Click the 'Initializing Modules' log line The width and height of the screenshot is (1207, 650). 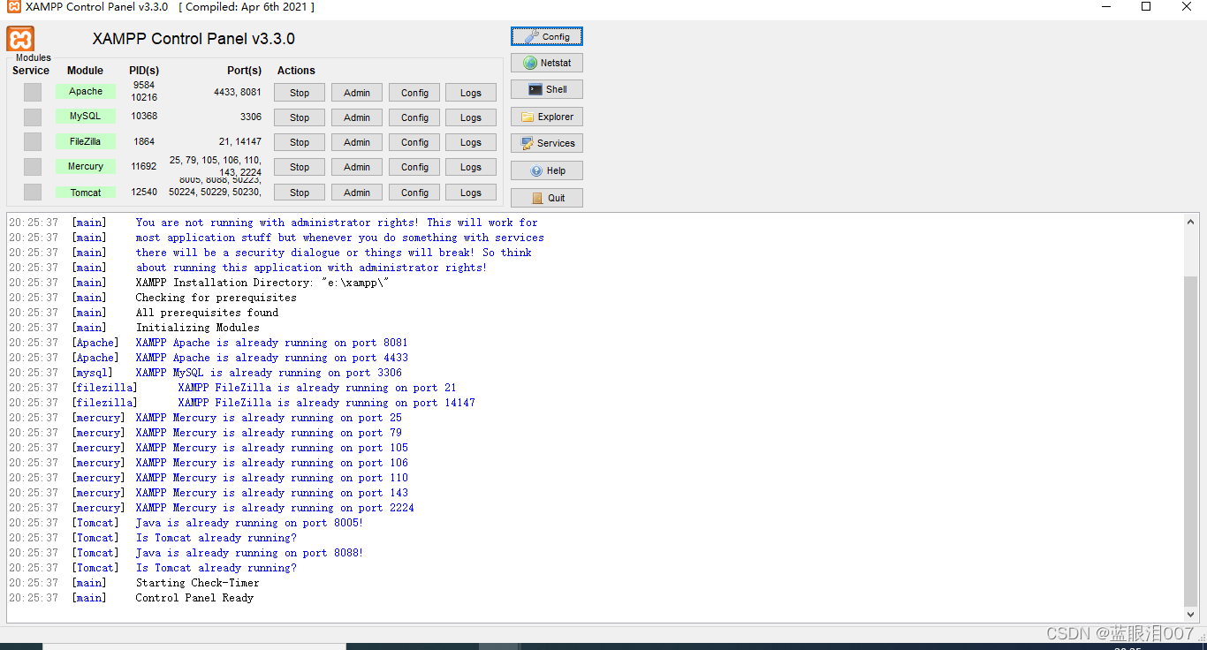point(198,328)
